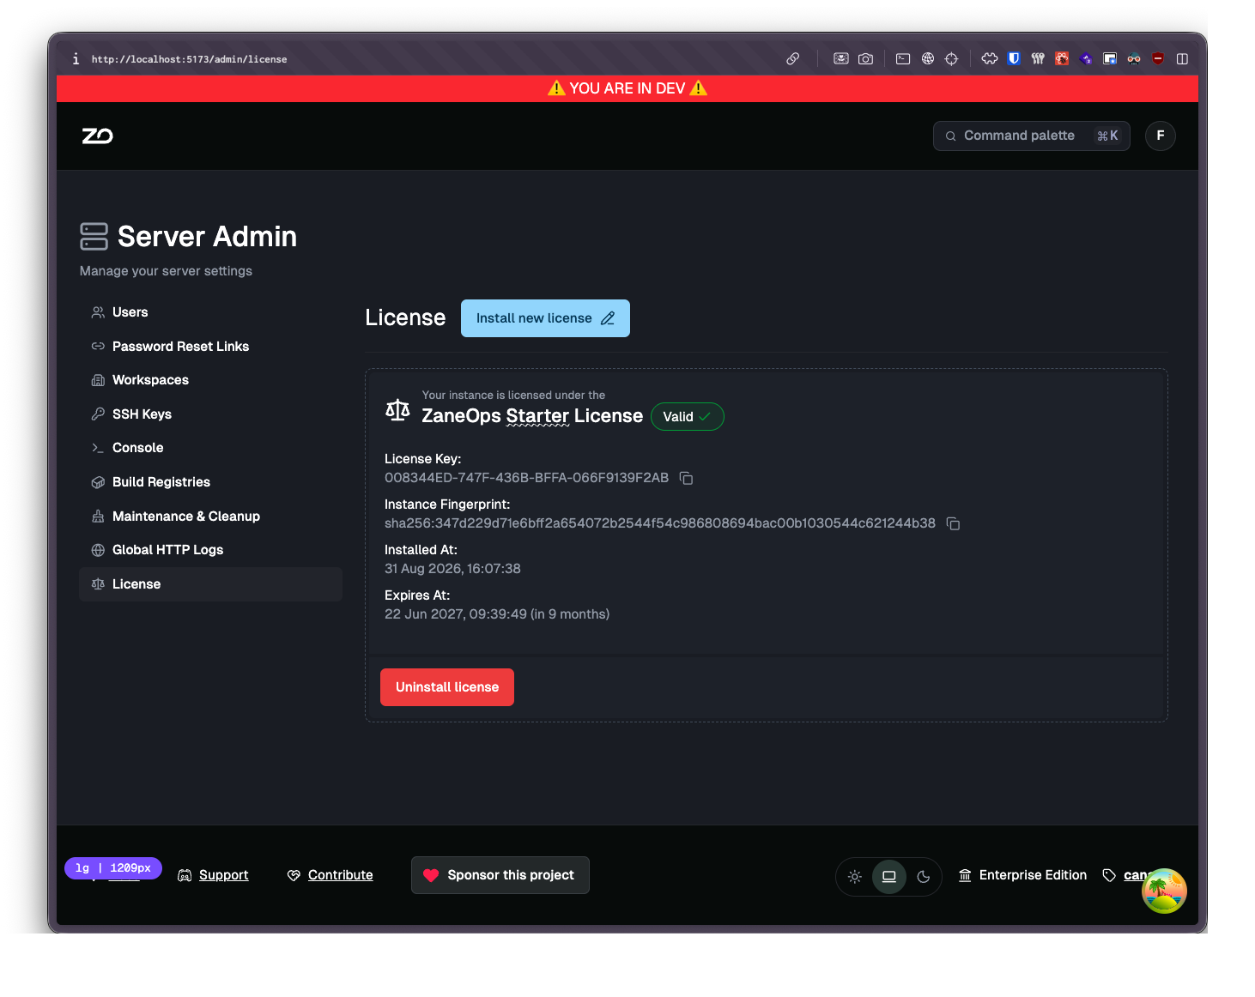
Task: Open the user avatar menu labeled F
Action: tap(1161, 136)
